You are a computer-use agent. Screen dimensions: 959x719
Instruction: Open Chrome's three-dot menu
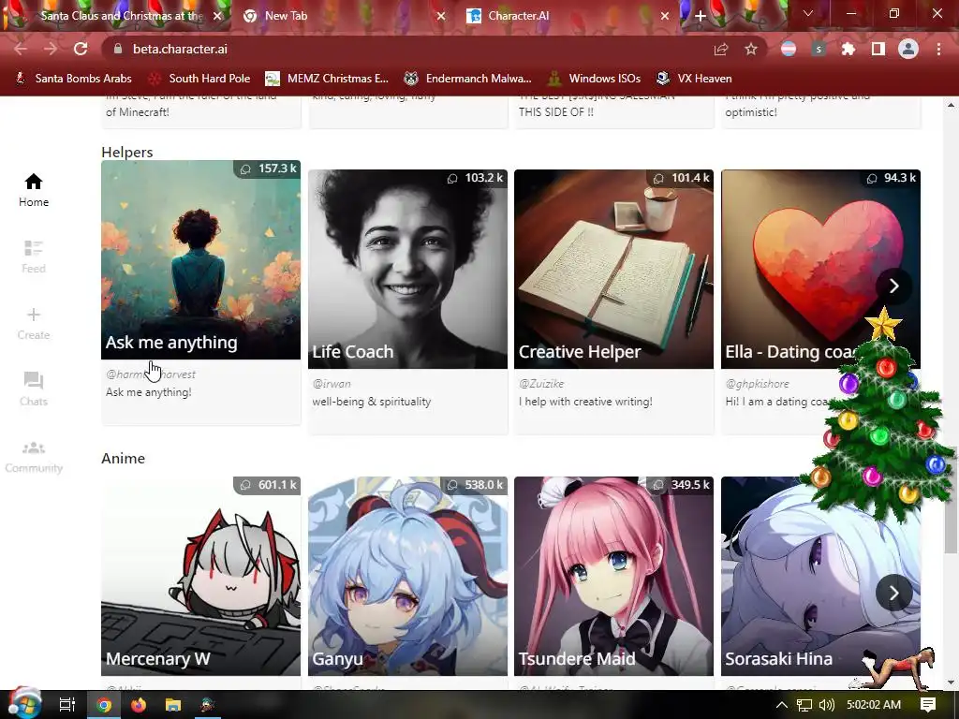pos(938,49)
